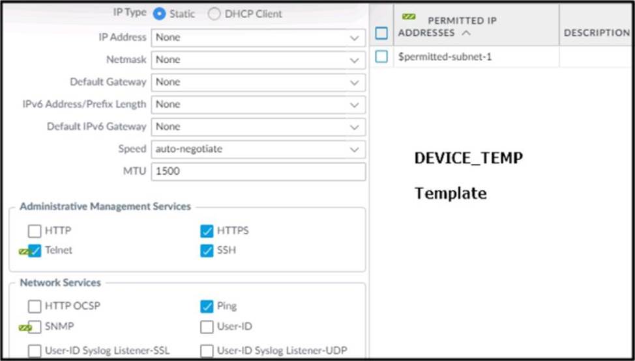Open the IP Address dropdown
Image resolution: width=635 pixels, height=361 pixels.
pos(354,38)
